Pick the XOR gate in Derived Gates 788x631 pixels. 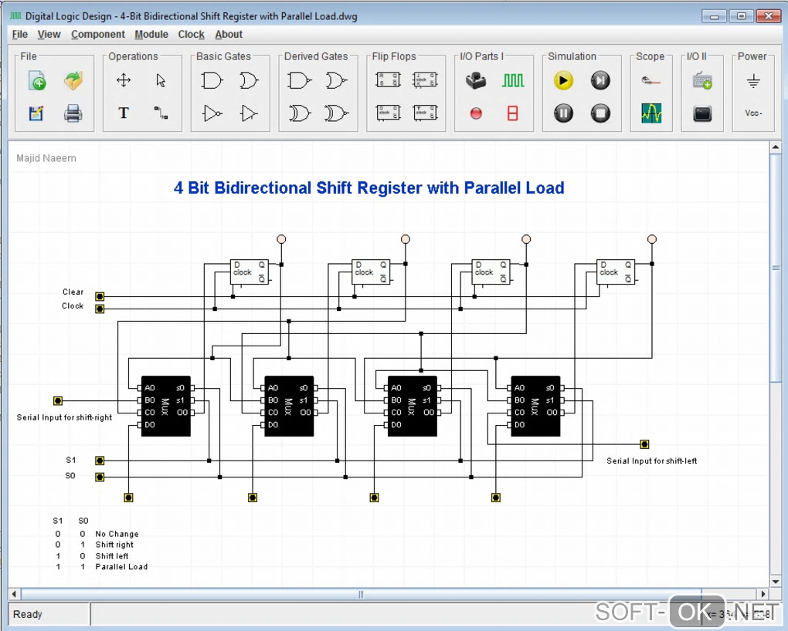(x=300, y=113)
